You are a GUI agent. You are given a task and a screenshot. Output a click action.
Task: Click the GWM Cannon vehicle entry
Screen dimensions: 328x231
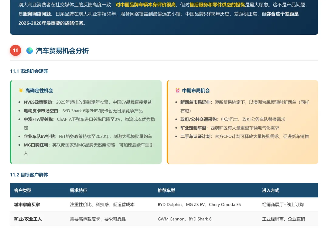[x=168, y=219]
